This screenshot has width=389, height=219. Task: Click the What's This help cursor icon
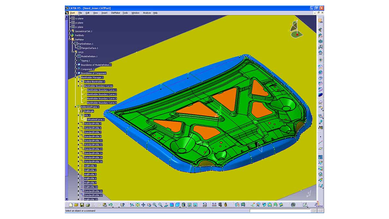(x=123, y=205)
